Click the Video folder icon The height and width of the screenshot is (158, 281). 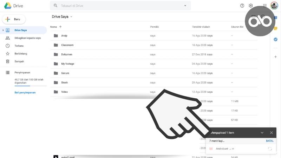click(x=56, y=92)
